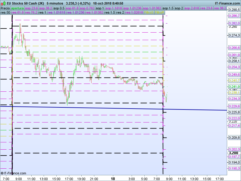Click the '5 minutos' timeframe in title
Screen dimensions: 241x181
pos(55,3)
